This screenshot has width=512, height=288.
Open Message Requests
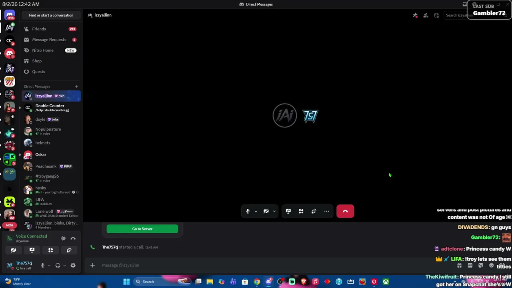click(51, 40)
